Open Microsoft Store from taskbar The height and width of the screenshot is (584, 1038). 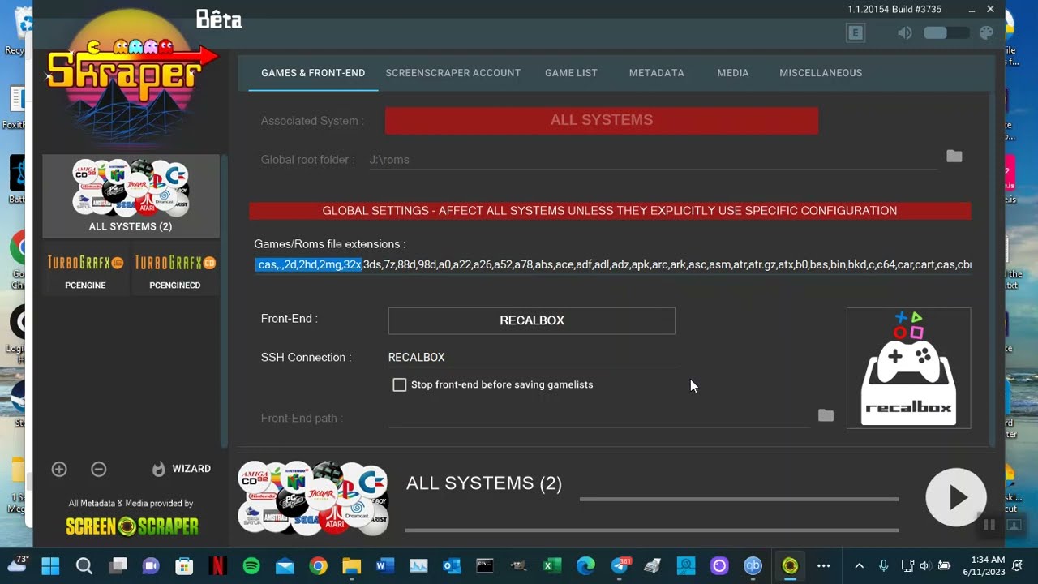point(184,565)
